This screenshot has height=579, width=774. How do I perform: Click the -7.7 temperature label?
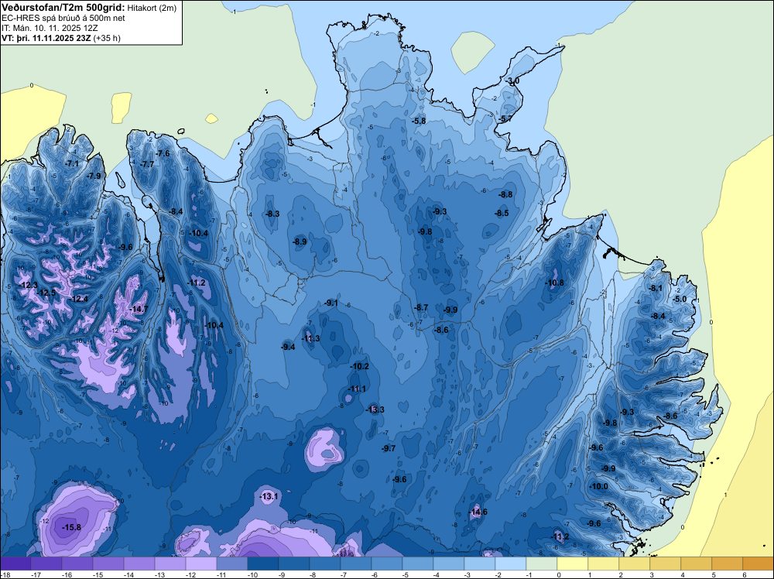(146, 164)
